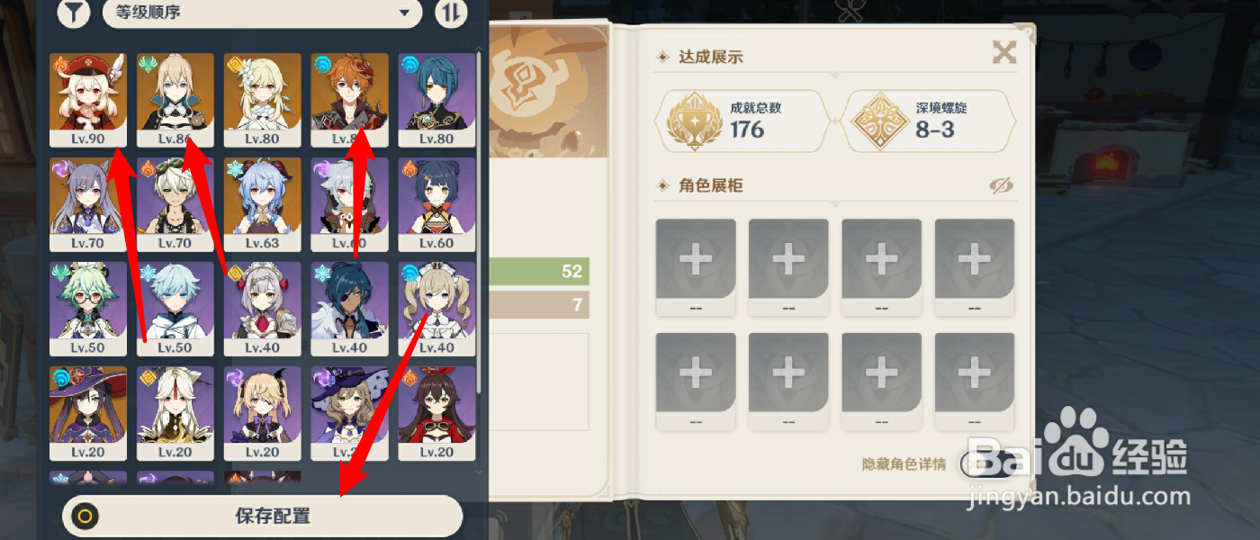The height and width of the screenshot is (540, 1260).
Task: Add character to first bottom-row slot
Action: point(696,381)
